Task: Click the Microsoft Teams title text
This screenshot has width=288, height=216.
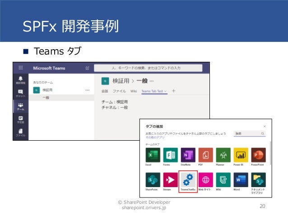Action: tap(49, 68)
